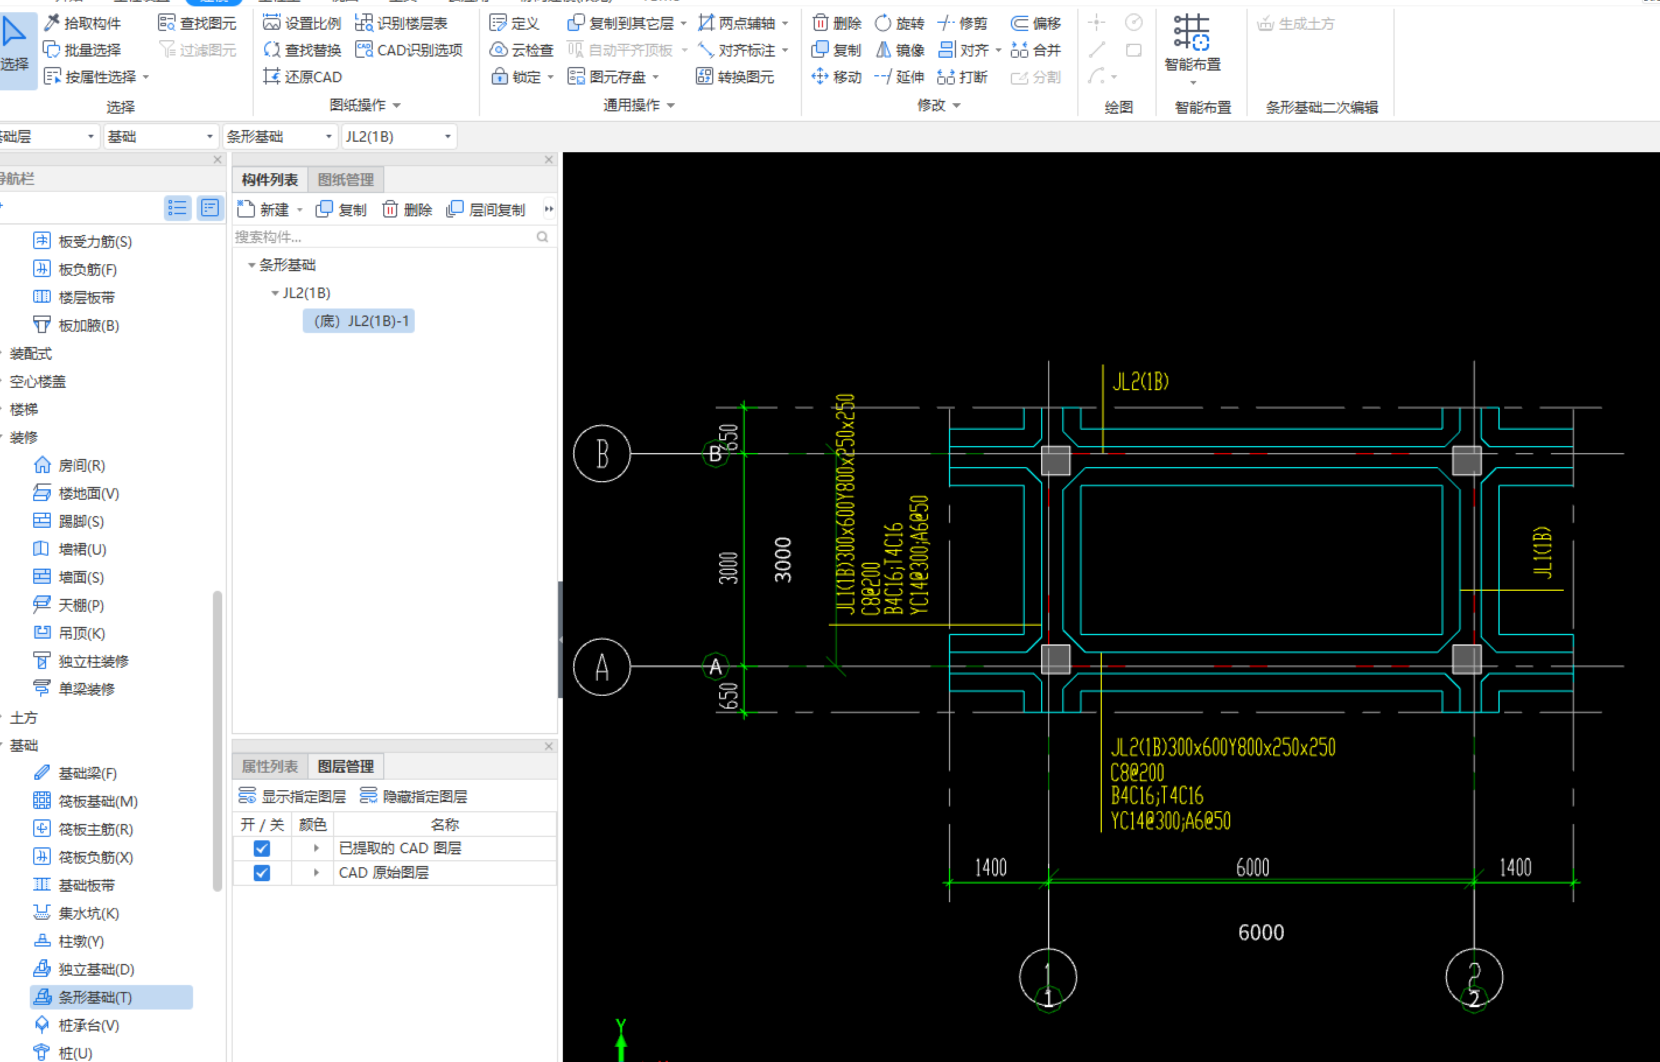Image resolution: width=1660 pixels, height=1062 pixels.
Task: Click 复制 in component list toolbar
Action: [x=341, y=209]
